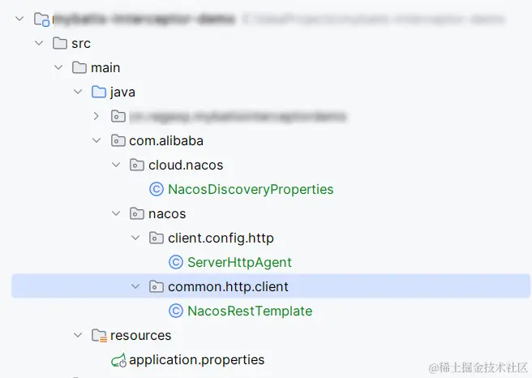This screenshot has height=378, width=532.
Task: Click the com.alibaba package icon
Action: (118, 141)
